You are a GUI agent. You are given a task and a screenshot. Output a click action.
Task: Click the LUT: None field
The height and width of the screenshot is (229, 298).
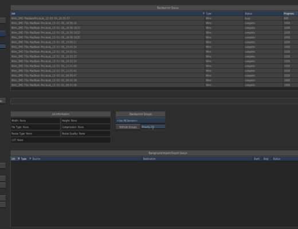61,140
